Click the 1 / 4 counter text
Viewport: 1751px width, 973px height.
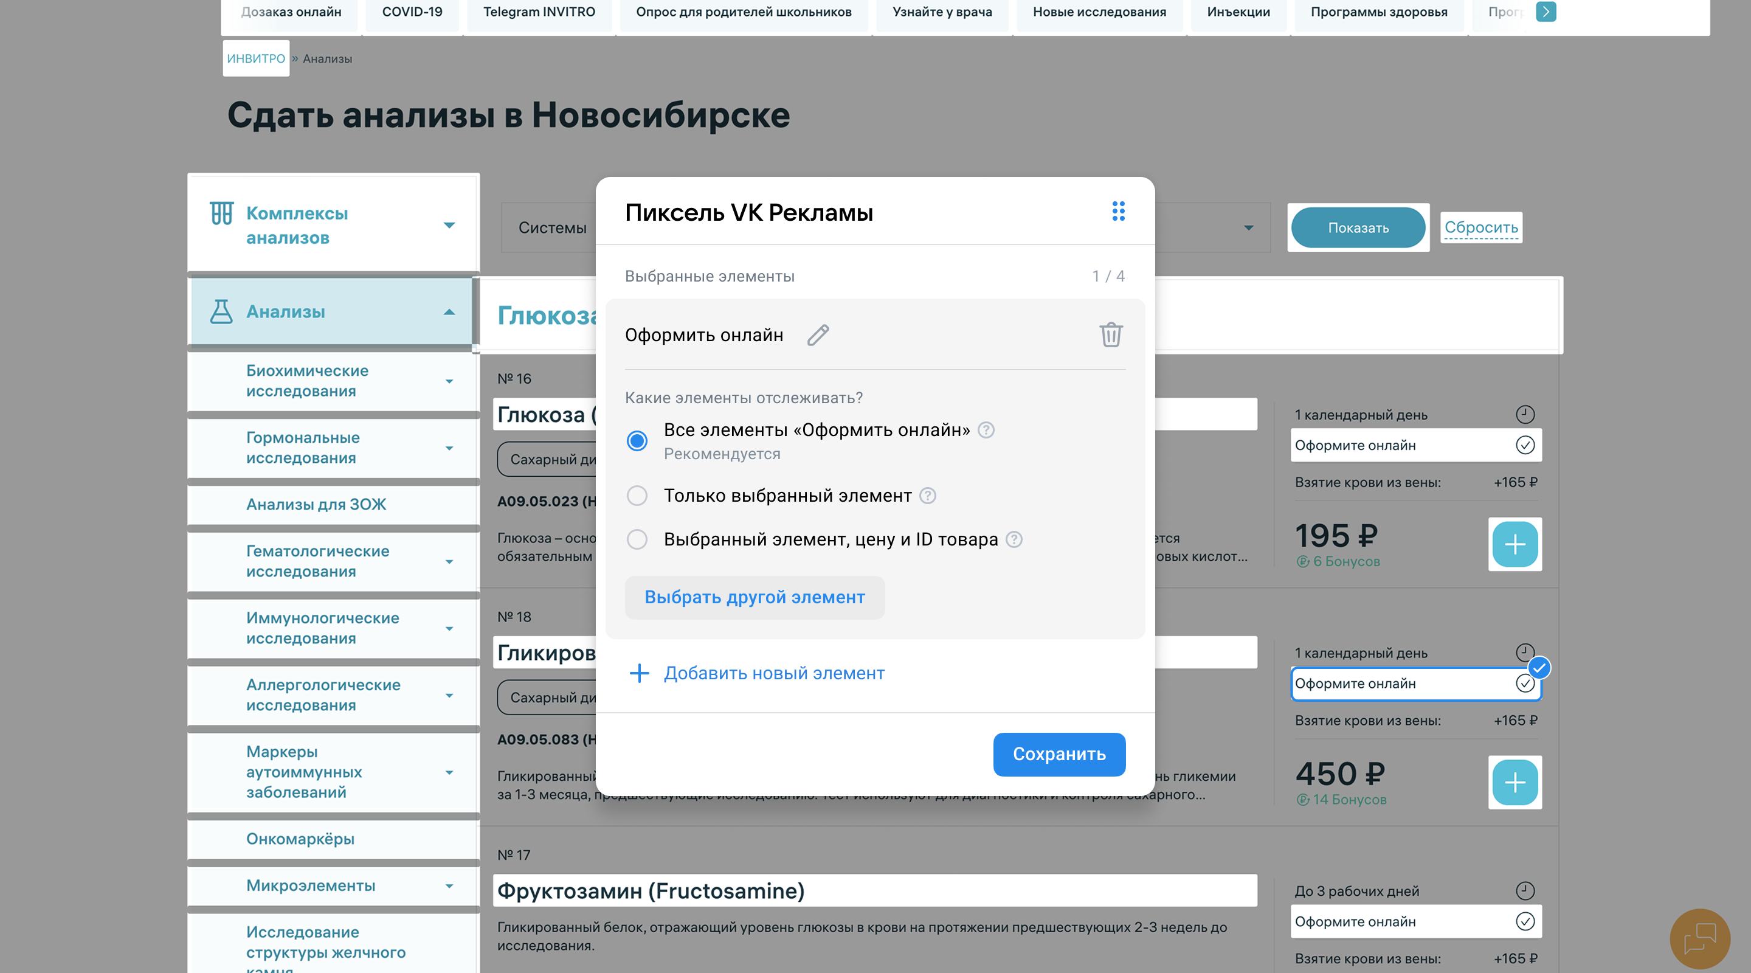pos(1108,276)
